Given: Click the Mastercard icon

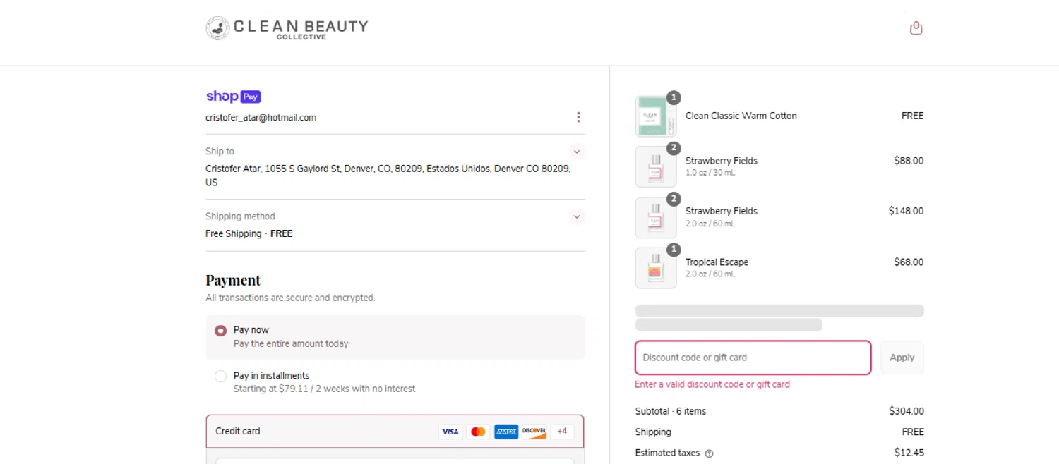Looking at the screenshot, I should [x=478, y=432].
